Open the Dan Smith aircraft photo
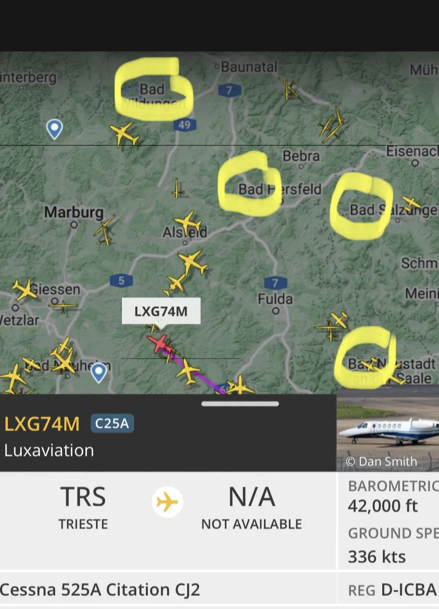439x609 pixels. coord(388,429)
